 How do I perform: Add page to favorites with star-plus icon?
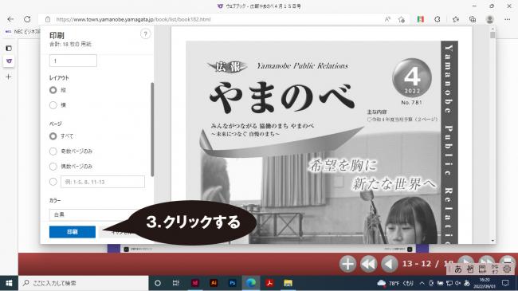pos(402,19)
